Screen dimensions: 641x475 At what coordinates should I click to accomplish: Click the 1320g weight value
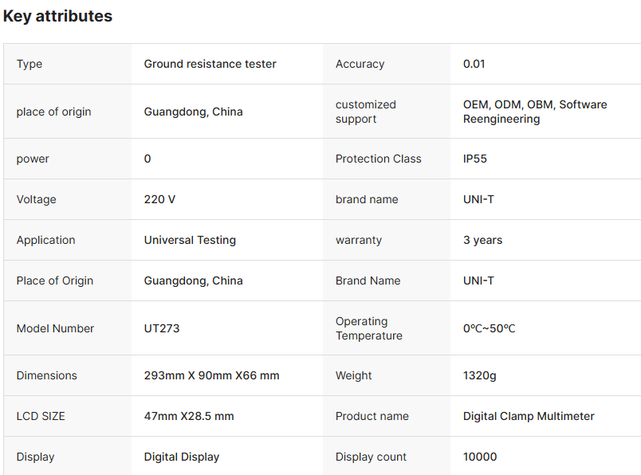[479, 375]
